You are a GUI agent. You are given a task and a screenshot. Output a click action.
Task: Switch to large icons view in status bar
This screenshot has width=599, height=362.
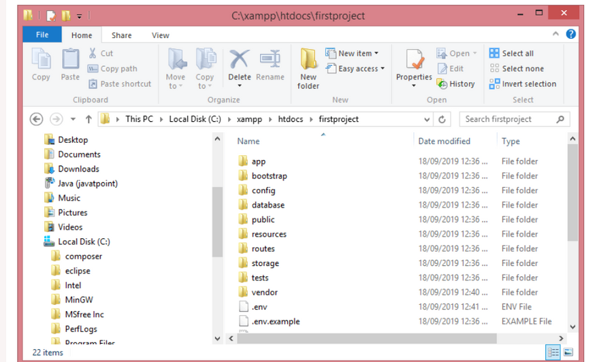click(x=568, y=352)
